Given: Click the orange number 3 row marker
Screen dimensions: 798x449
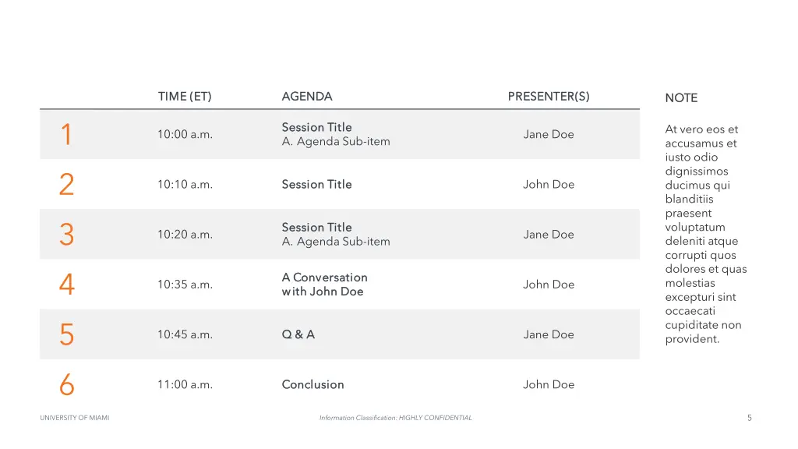Looking at the screenshot, I should (67, 234).
